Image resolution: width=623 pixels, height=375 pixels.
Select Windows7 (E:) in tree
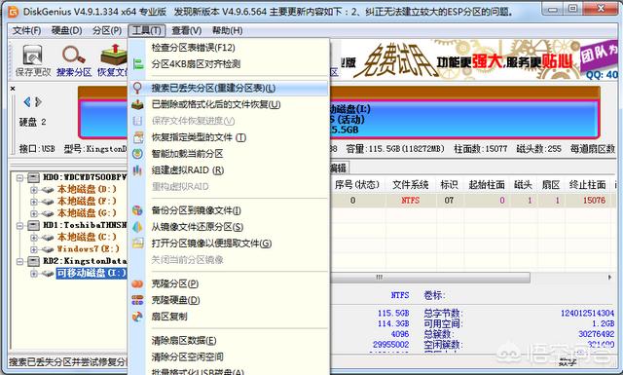tap(88, 249)
